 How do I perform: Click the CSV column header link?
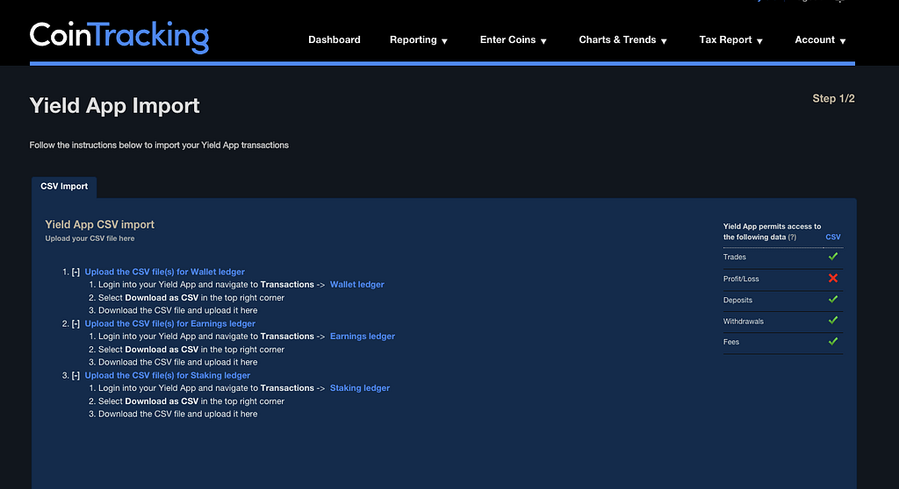833,237
